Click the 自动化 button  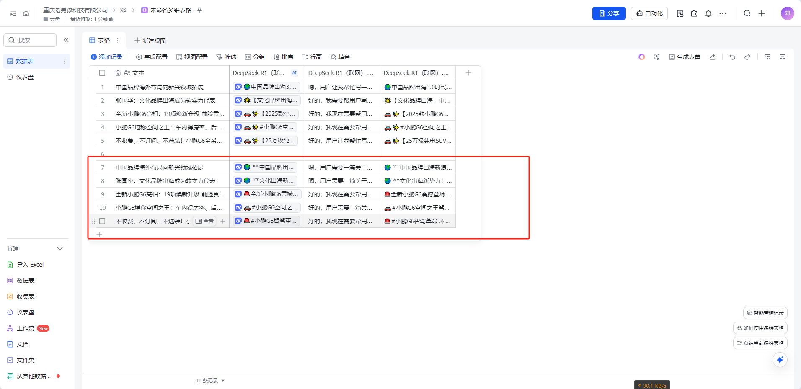(x=649, y=13)
